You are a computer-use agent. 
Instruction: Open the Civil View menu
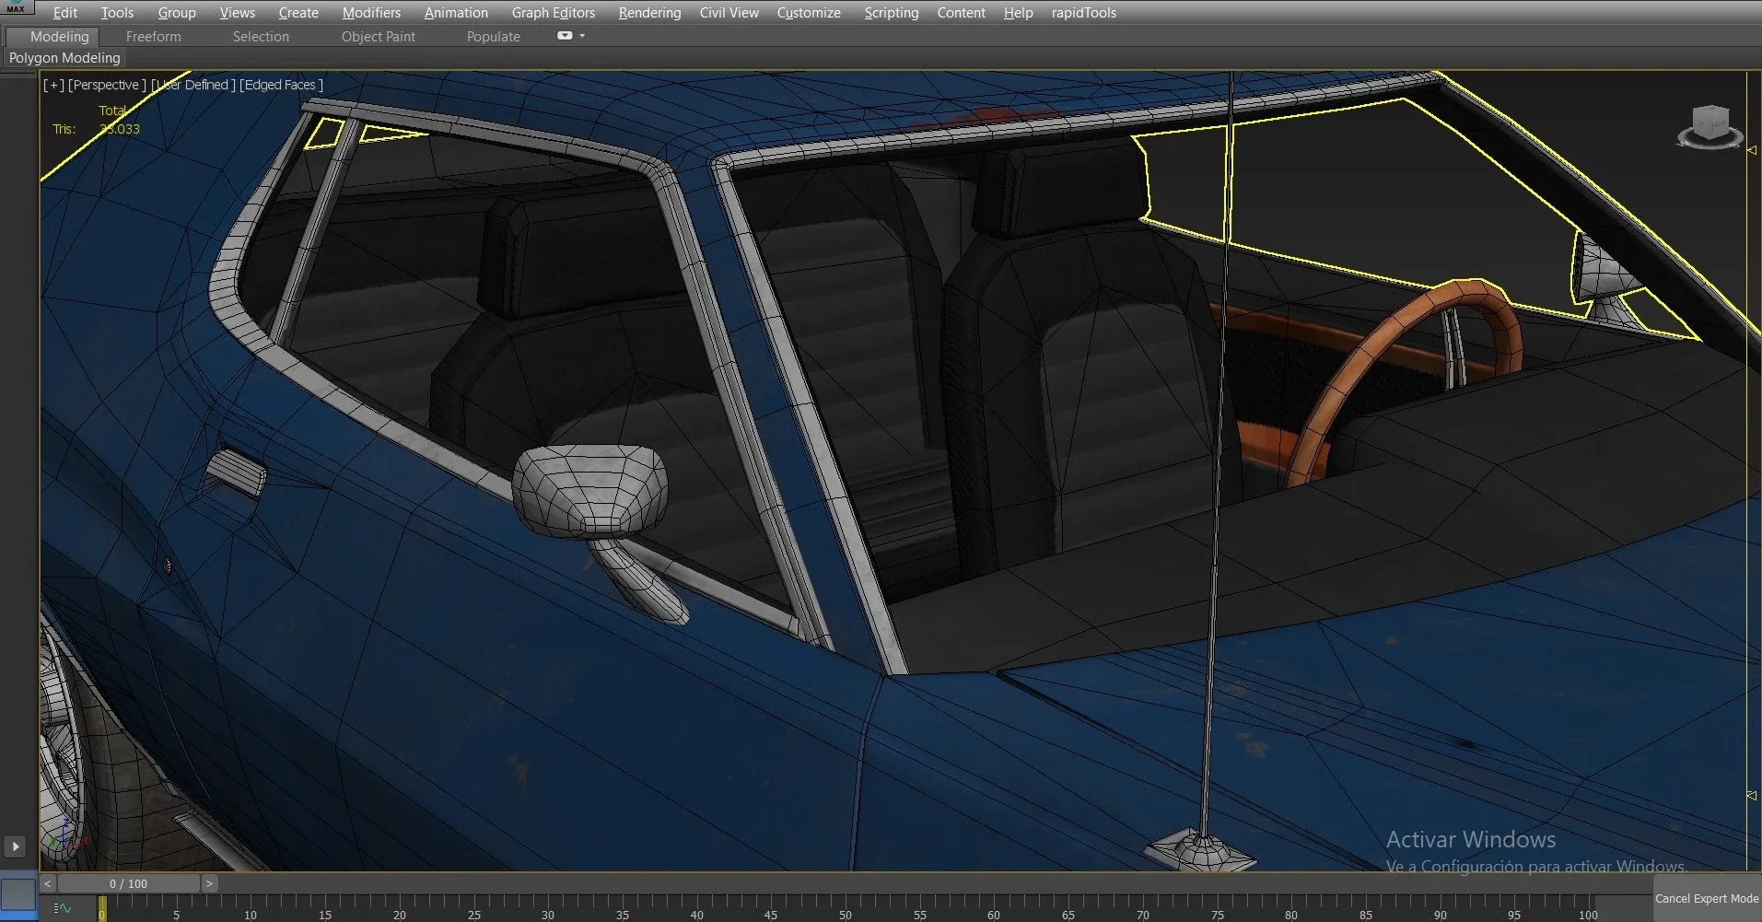(x=729, y=13)
